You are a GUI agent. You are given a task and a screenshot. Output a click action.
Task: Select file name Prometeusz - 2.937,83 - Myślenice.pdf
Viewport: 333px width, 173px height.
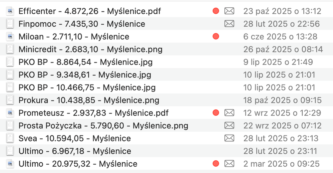(94, 113)
